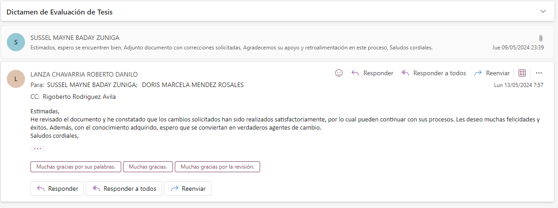Click the blue S sender avatar
558x208 pixels.
(x=16, y=42)
